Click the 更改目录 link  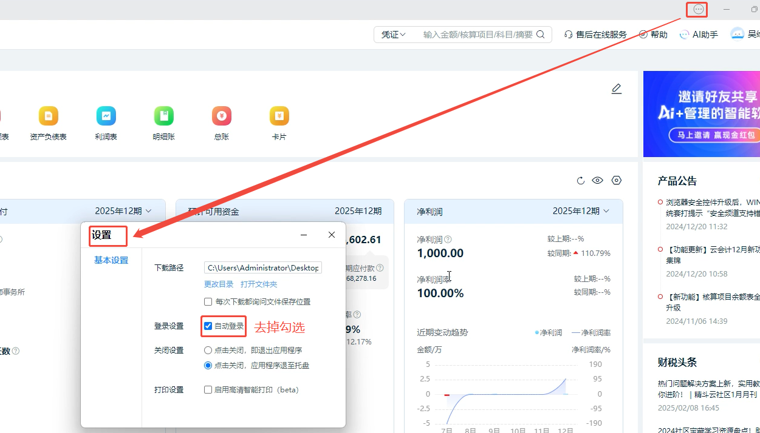(219, 284)
